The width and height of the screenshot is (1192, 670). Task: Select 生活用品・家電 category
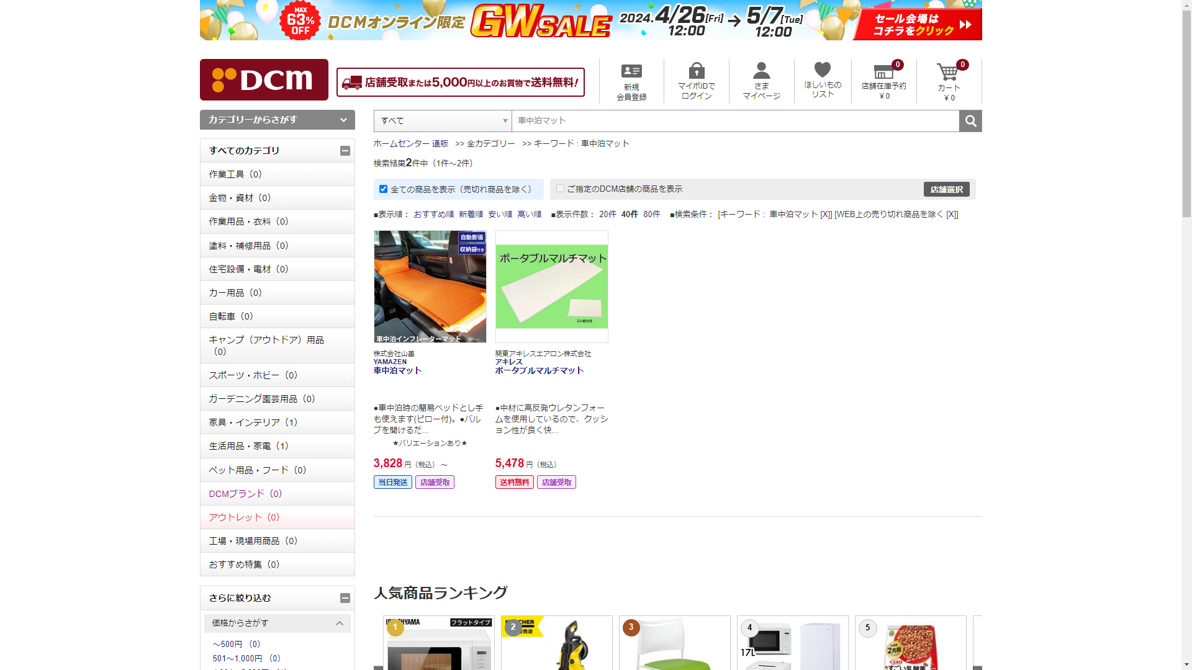click(248, 446)
